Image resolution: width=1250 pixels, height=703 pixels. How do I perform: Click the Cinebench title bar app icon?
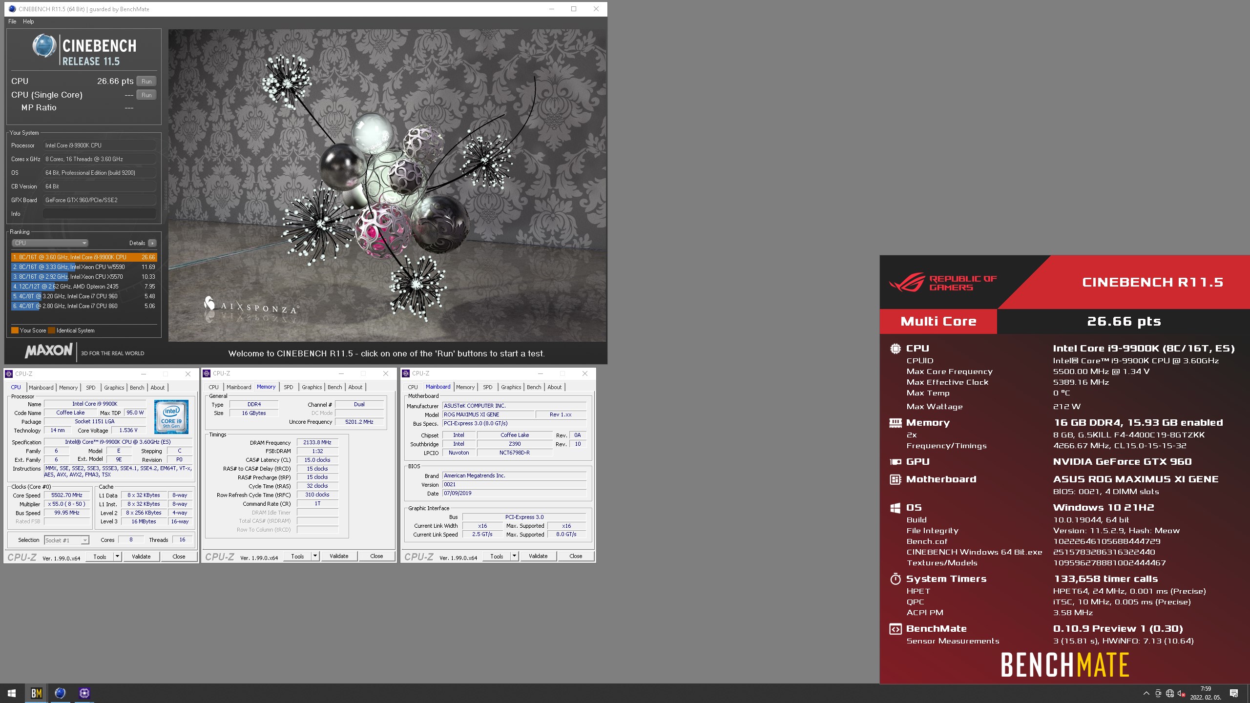tap(12, 9)
